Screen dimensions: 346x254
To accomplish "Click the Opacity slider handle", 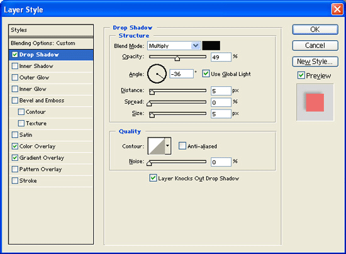I will [177, 58].
